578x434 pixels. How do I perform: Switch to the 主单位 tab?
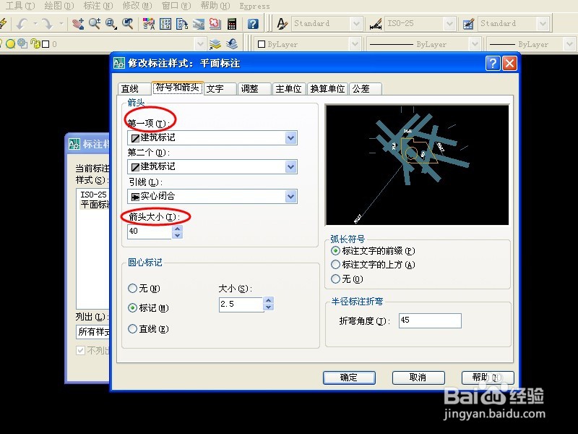(x=289, y=89)
